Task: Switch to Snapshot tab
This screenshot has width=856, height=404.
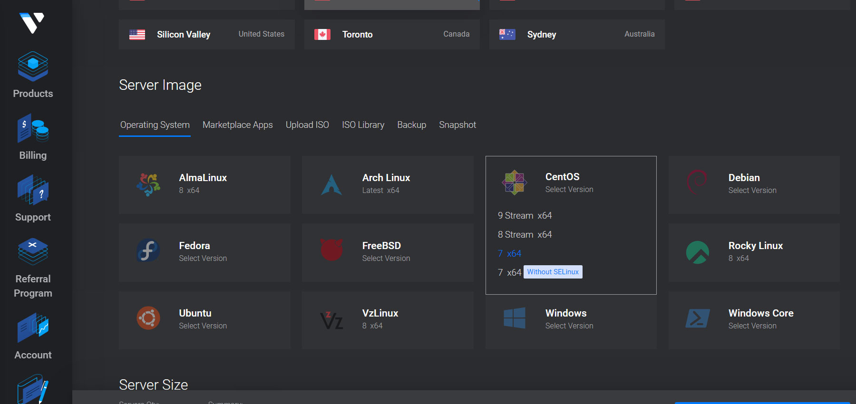Action: click(x=457, y=125)
